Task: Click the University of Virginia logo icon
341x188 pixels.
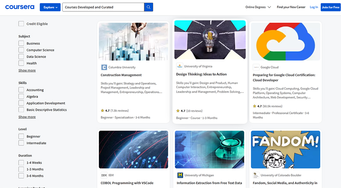Action: click(179, 66)
